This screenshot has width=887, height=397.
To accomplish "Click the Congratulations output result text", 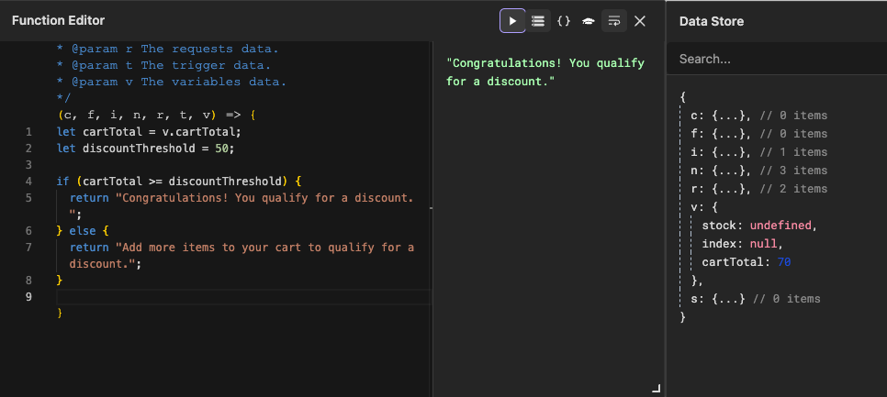I will point(545,72).
